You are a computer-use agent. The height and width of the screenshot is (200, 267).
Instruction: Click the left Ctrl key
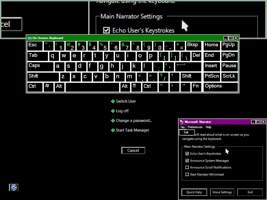35,87
